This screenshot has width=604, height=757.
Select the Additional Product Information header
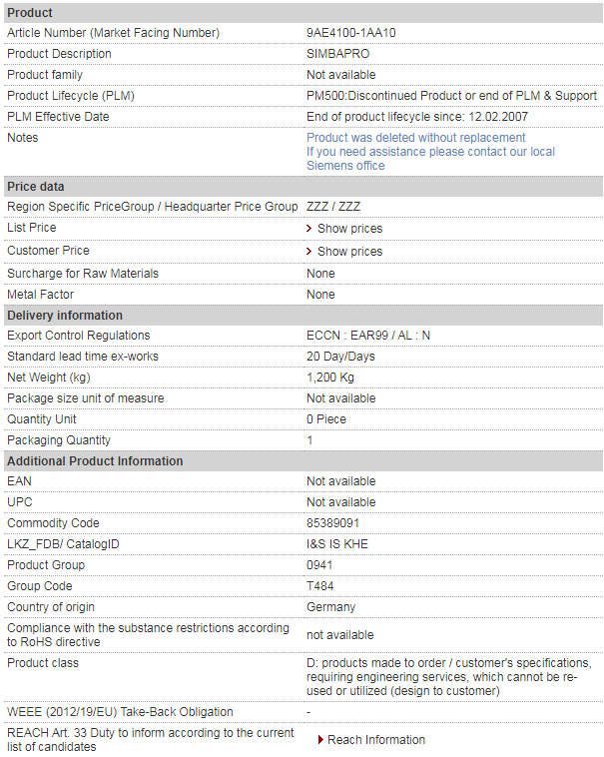click(303, 461)
